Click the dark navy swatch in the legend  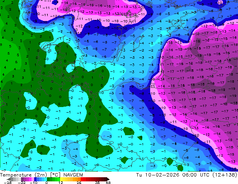pos(35,179)
